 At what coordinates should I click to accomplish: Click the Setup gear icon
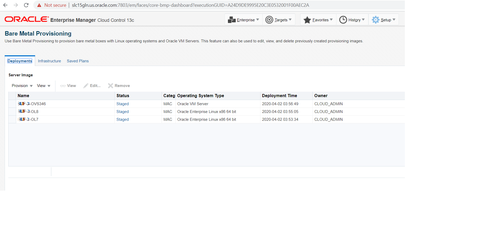pos(375,20)
